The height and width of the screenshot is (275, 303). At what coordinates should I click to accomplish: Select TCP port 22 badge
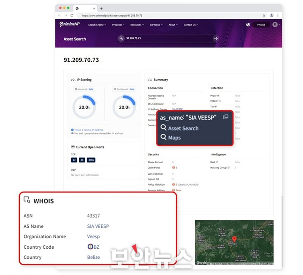[x=74, y=160]
